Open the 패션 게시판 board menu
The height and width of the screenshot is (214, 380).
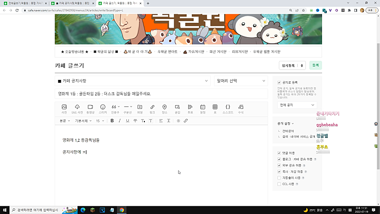coord(218,52)
